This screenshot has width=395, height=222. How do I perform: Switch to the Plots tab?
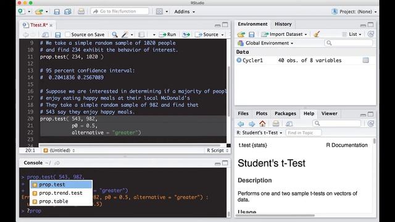point(262,113)
